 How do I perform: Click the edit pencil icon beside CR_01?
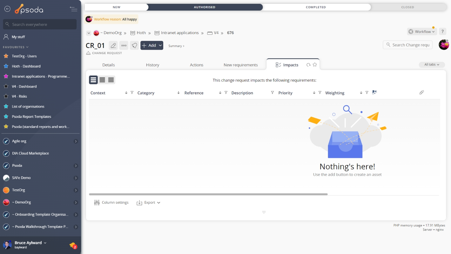[x=113, y=45]
